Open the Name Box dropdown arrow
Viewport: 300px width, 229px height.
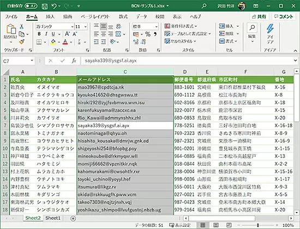(32, 61)
